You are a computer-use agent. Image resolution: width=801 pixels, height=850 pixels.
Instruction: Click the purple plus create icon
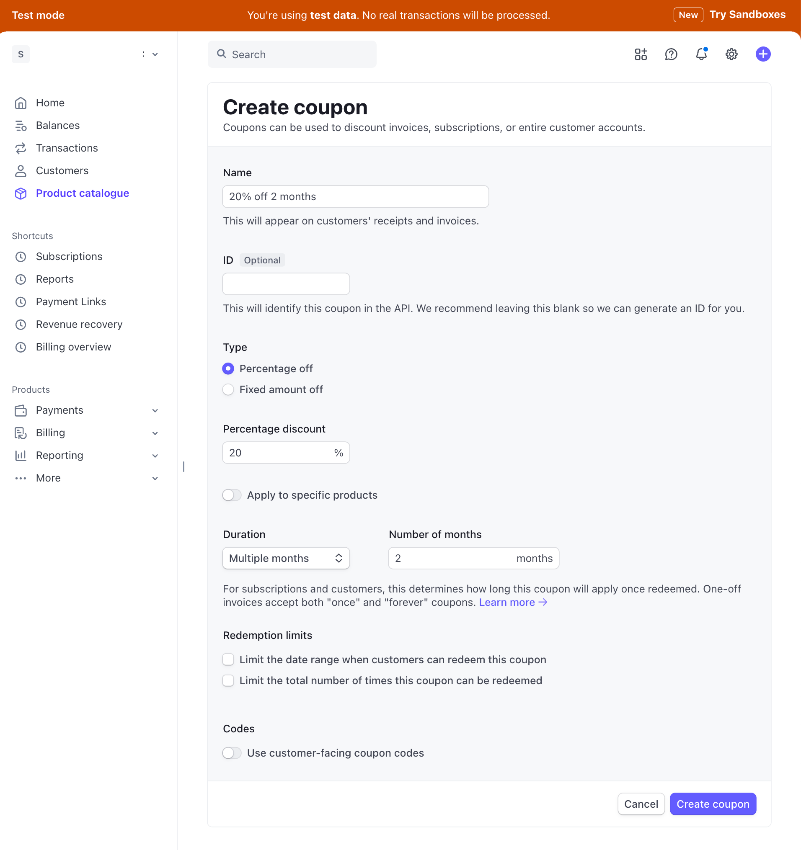pos(763,54)
